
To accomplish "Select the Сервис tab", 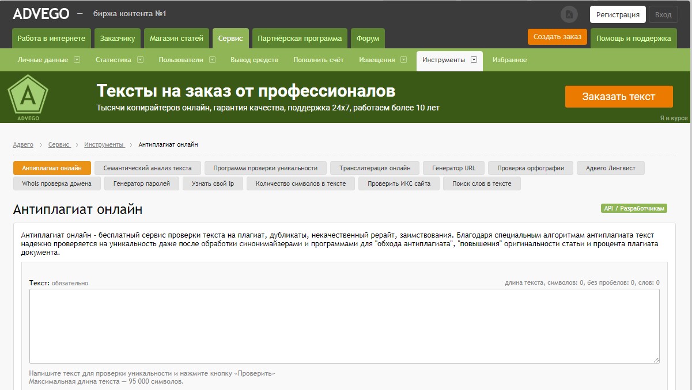I will click(230, 39).
